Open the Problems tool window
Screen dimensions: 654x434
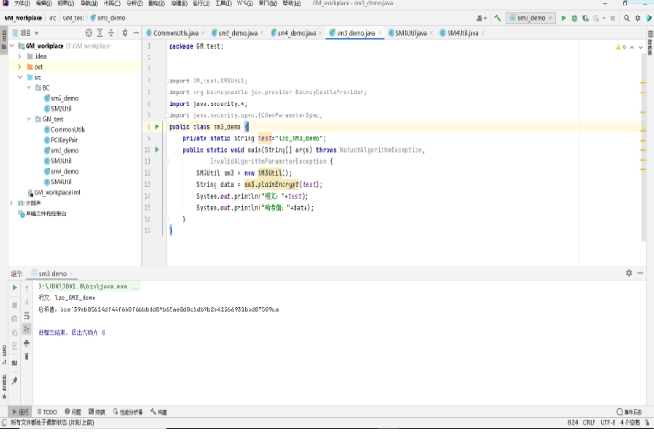tap(73, 412)
